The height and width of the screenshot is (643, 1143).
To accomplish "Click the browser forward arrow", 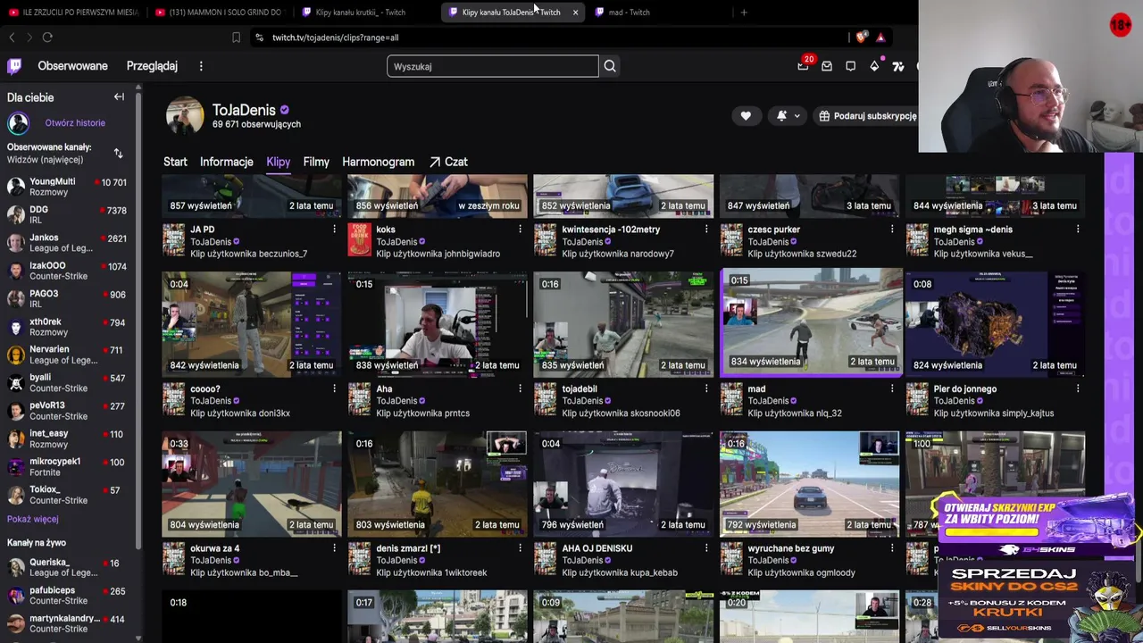I will click(29, 38).
